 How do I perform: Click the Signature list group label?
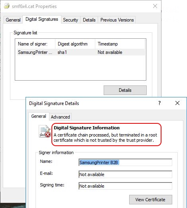(x=26, y=33)
